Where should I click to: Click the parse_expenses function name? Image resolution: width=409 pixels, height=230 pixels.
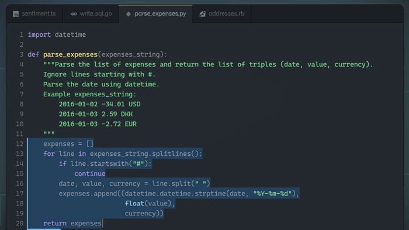click(71, 54)
